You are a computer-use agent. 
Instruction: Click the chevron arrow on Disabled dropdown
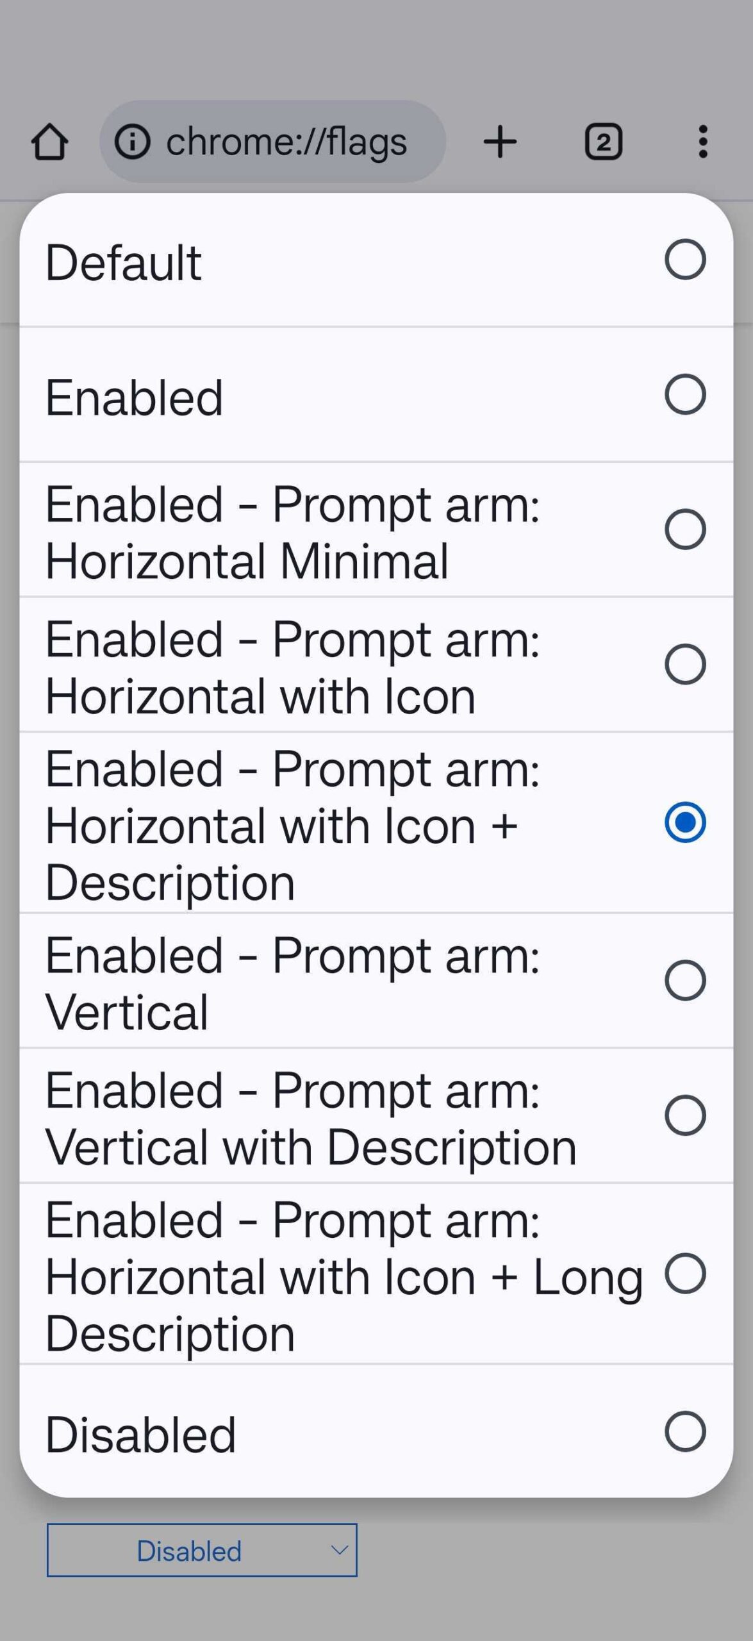point(339,1550)
